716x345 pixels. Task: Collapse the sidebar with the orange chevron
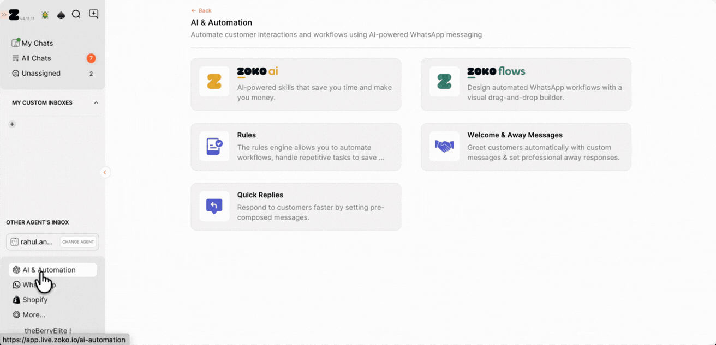105,172
